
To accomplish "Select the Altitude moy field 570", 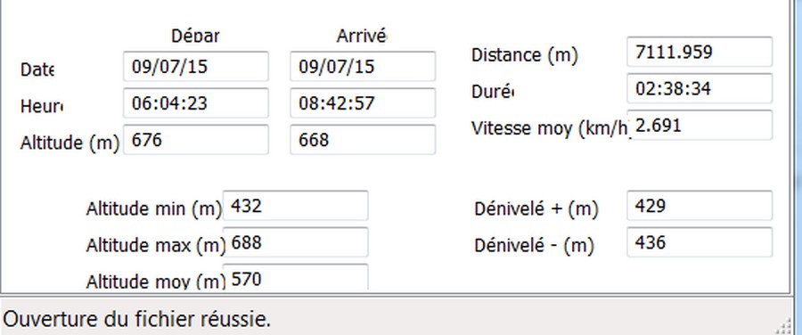I will (296, 277).
